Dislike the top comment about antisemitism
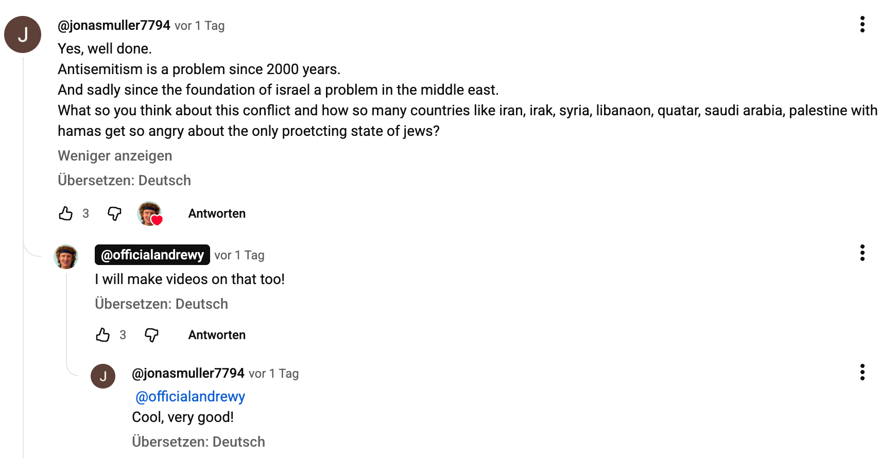The image size is (896, 458). 114,213
